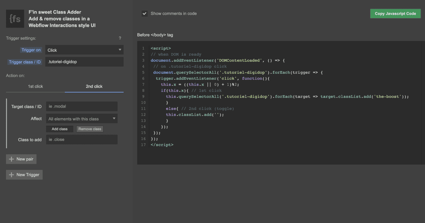The height and width of the screenshot is (223, 425).
Task: Open the trigger settings help question mark
Action: pyautogui.click(x=120, y=38)
